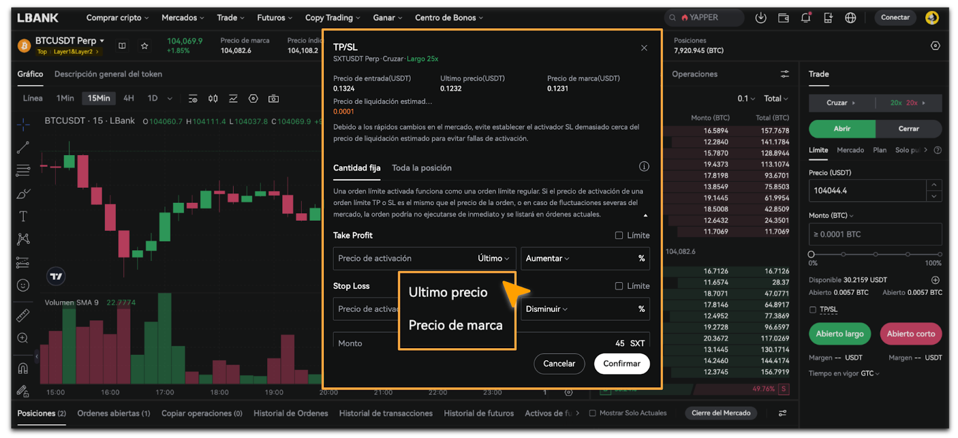Viewport: 958px width, 438px height.
Task: Open notifications bell icon
Action: tap(806, 18)
